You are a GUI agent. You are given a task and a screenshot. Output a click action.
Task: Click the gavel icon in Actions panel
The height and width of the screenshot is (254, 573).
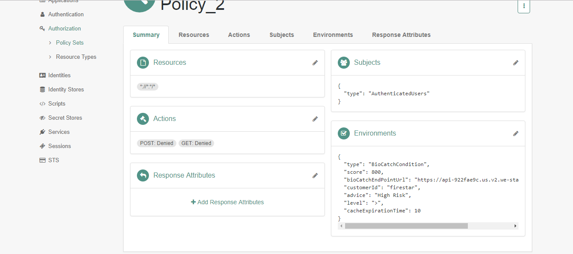coord(142,119)
